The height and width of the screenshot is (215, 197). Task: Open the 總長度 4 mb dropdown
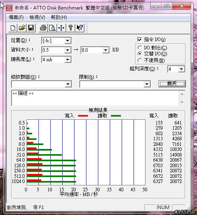[67, 60]
